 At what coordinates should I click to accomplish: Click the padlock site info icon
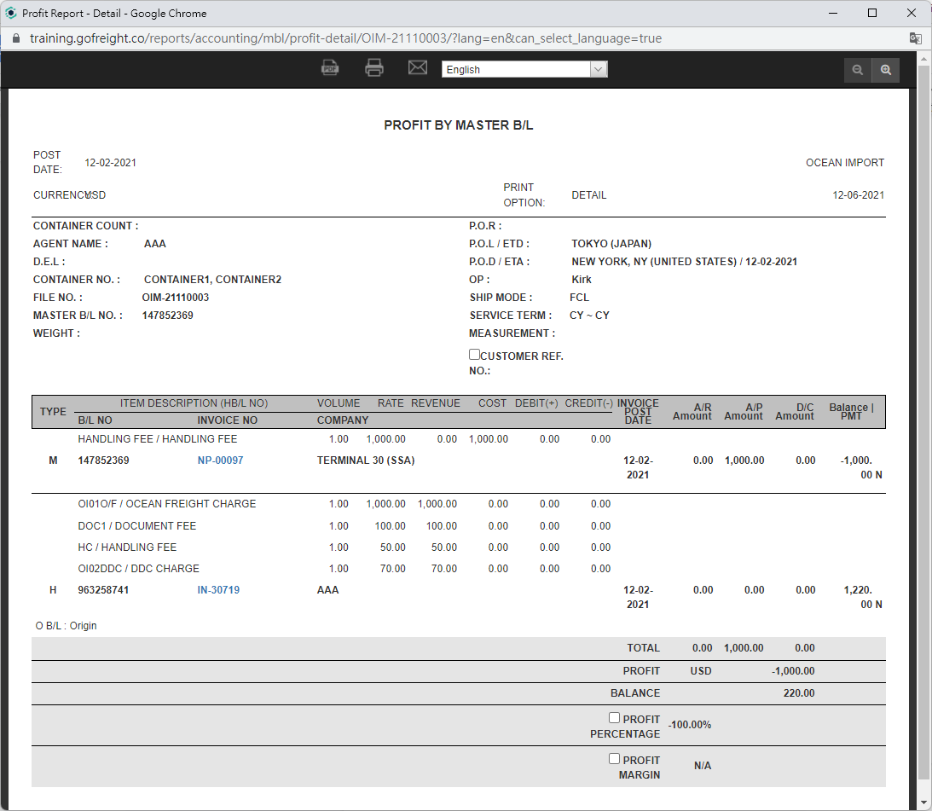[14, 38]
